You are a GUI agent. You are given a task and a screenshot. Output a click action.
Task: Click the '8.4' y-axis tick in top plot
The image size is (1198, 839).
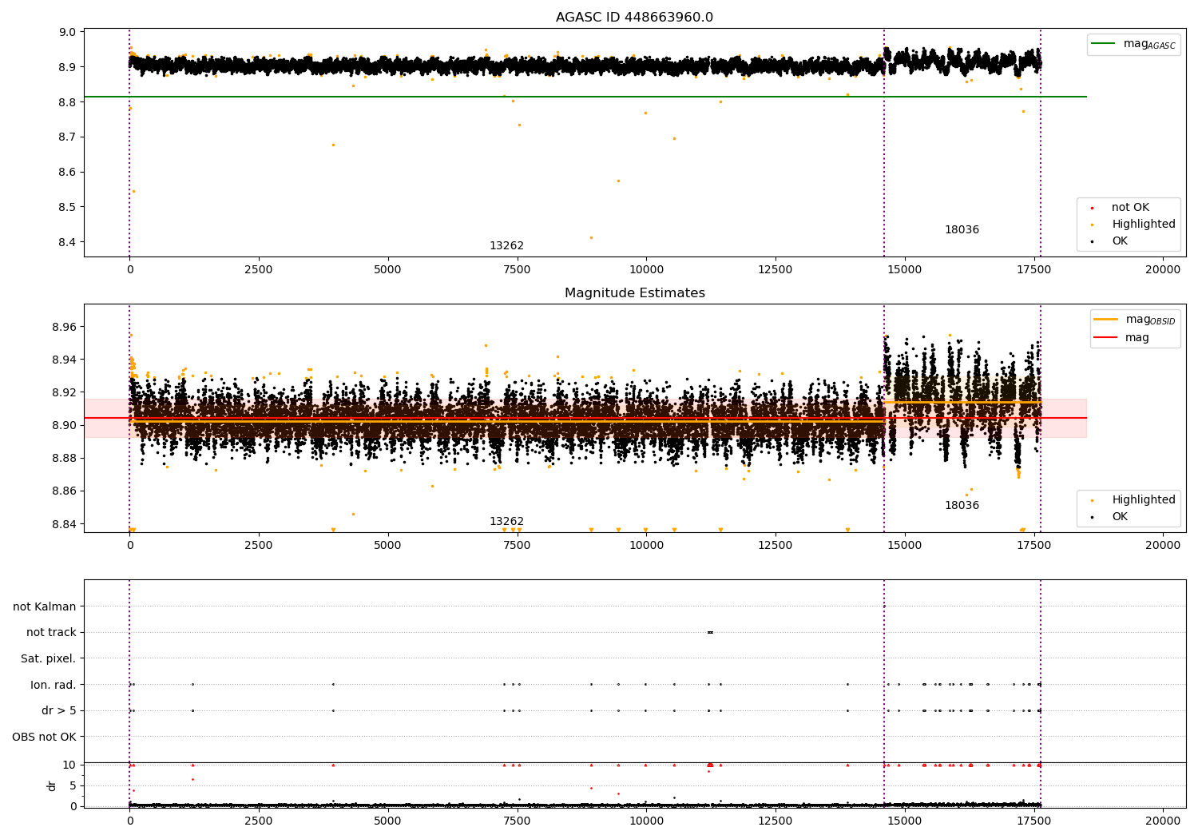pyautogui.click(x=68, y=243)
